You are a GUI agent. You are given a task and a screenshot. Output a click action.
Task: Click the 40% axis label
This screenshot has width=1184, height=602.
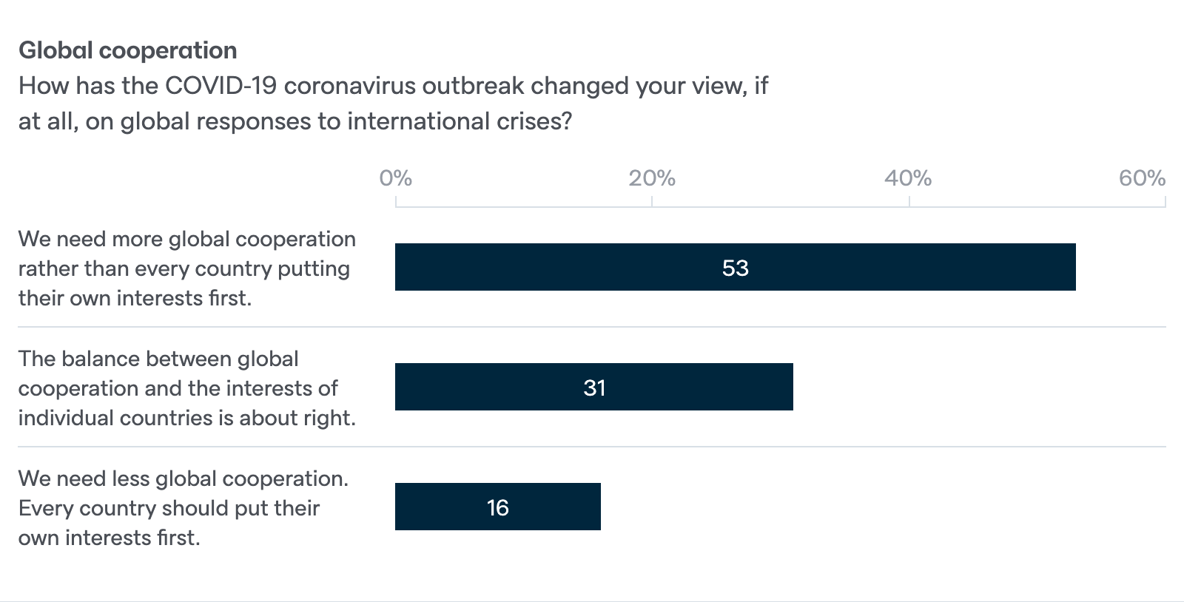(908, 178)
